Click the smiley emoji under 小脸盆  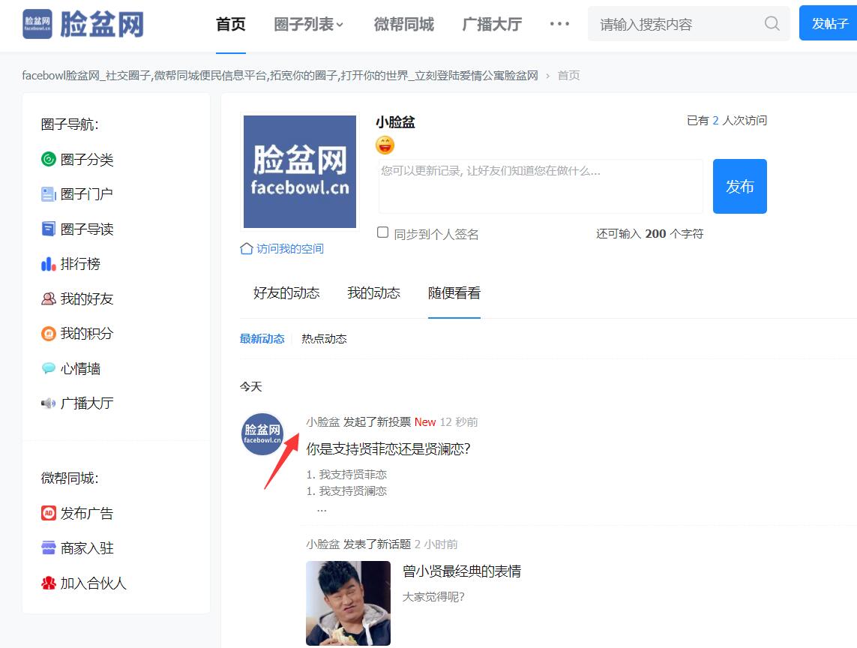(385, 145)
